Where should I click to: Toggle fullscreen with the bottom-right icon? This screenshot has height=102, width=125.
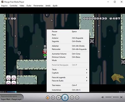(121, 97)
